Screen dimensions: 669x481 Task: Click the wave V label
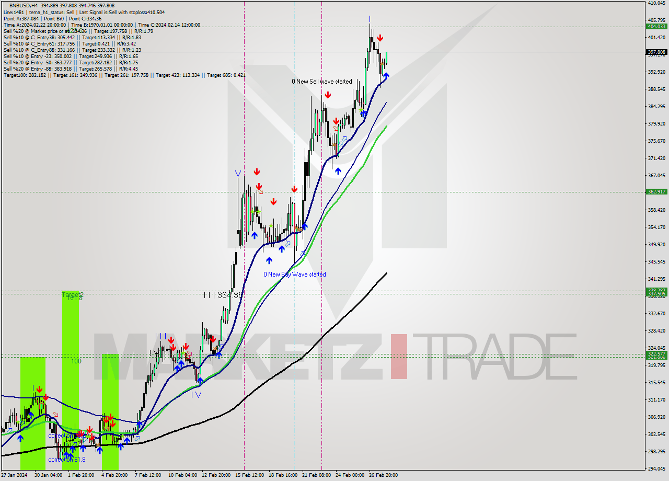coord(238,173)
